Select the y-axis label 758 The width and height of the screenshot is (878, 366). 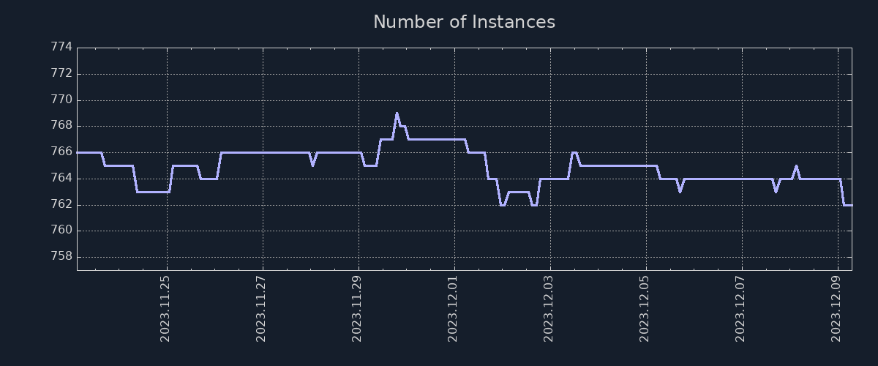pos(61,256)
